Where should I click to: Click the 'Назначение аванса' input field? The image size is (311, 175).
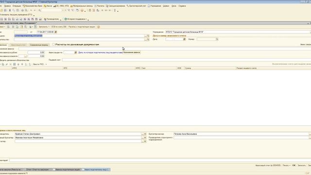(165, 49)
